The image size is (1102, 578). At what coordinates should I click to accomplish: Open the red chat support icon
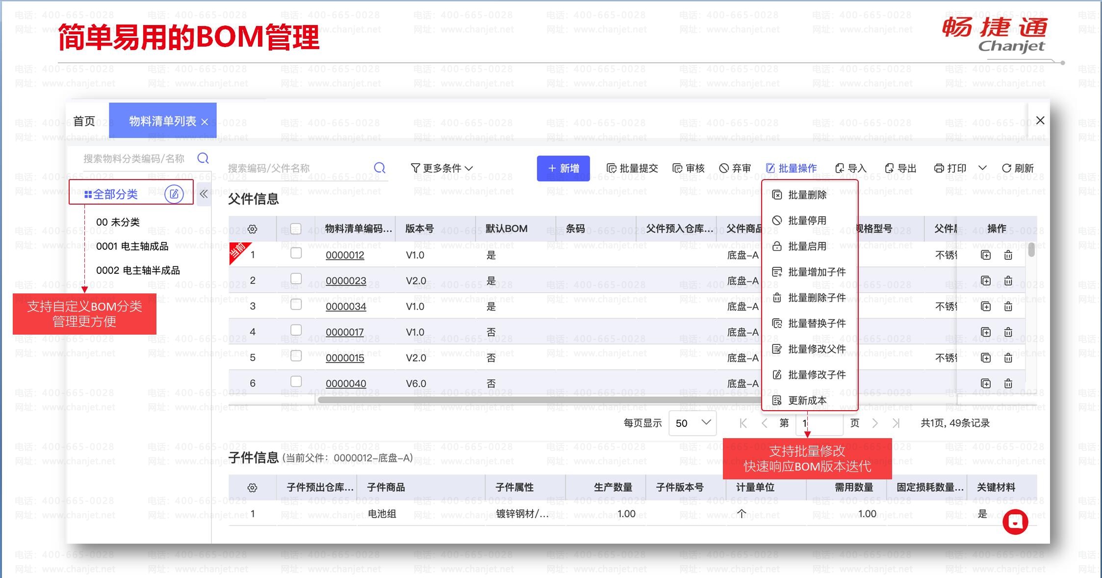pos(1015,522)
